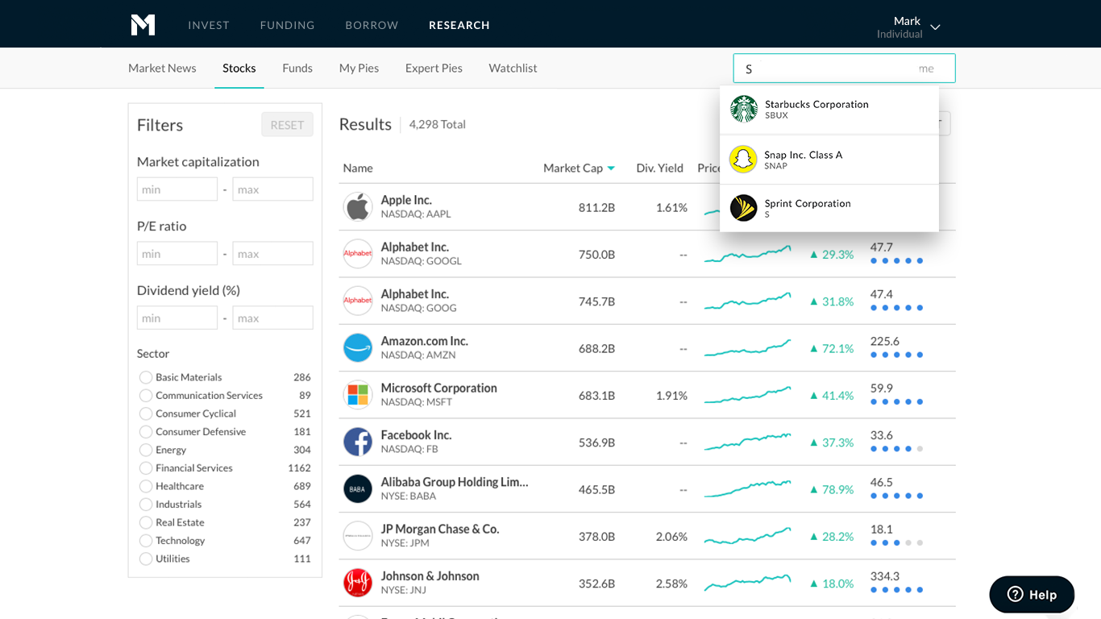
Task: Open Alibaba Group Holding stock page
Action: click(x=455, y=482)
